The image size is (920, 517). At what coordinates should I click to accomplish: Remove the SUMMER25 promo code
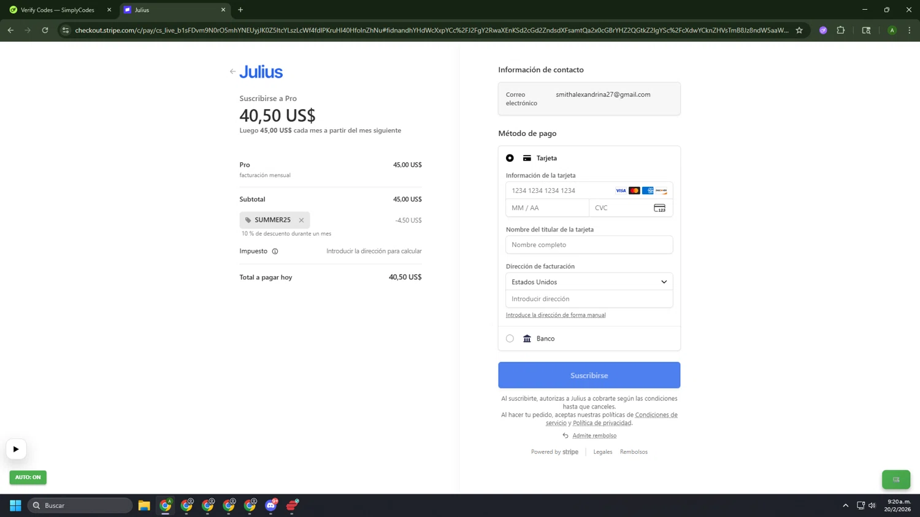301,220
